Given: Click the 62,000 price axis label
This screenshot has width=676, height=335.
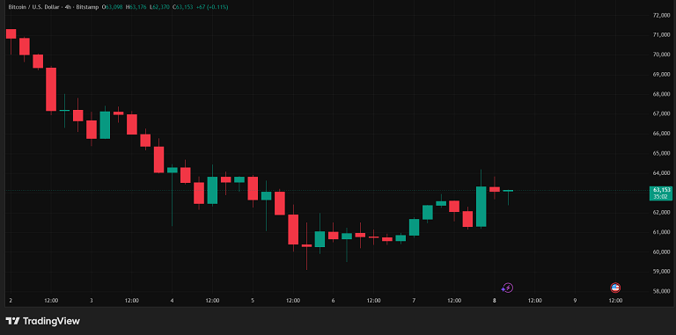Looking at the screenshot, I should pyautogui.click(x=661, y=212).
